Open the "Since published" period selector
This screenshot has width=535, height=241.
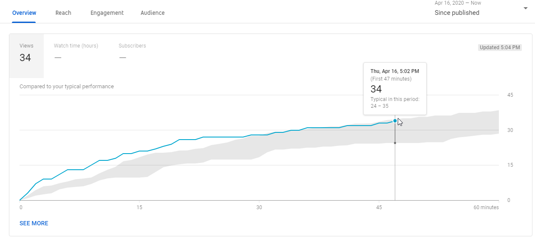click(457, 13)
